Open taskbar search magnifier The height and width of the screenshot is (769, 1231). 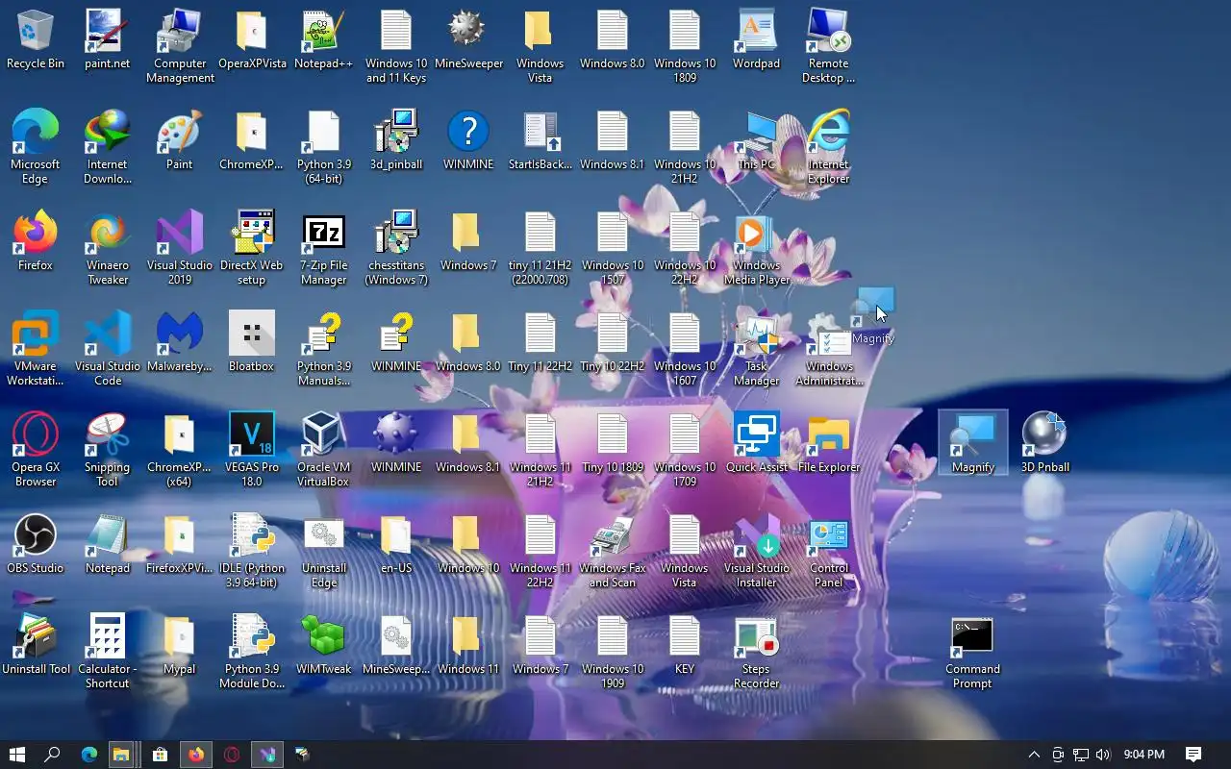(53, 755)
